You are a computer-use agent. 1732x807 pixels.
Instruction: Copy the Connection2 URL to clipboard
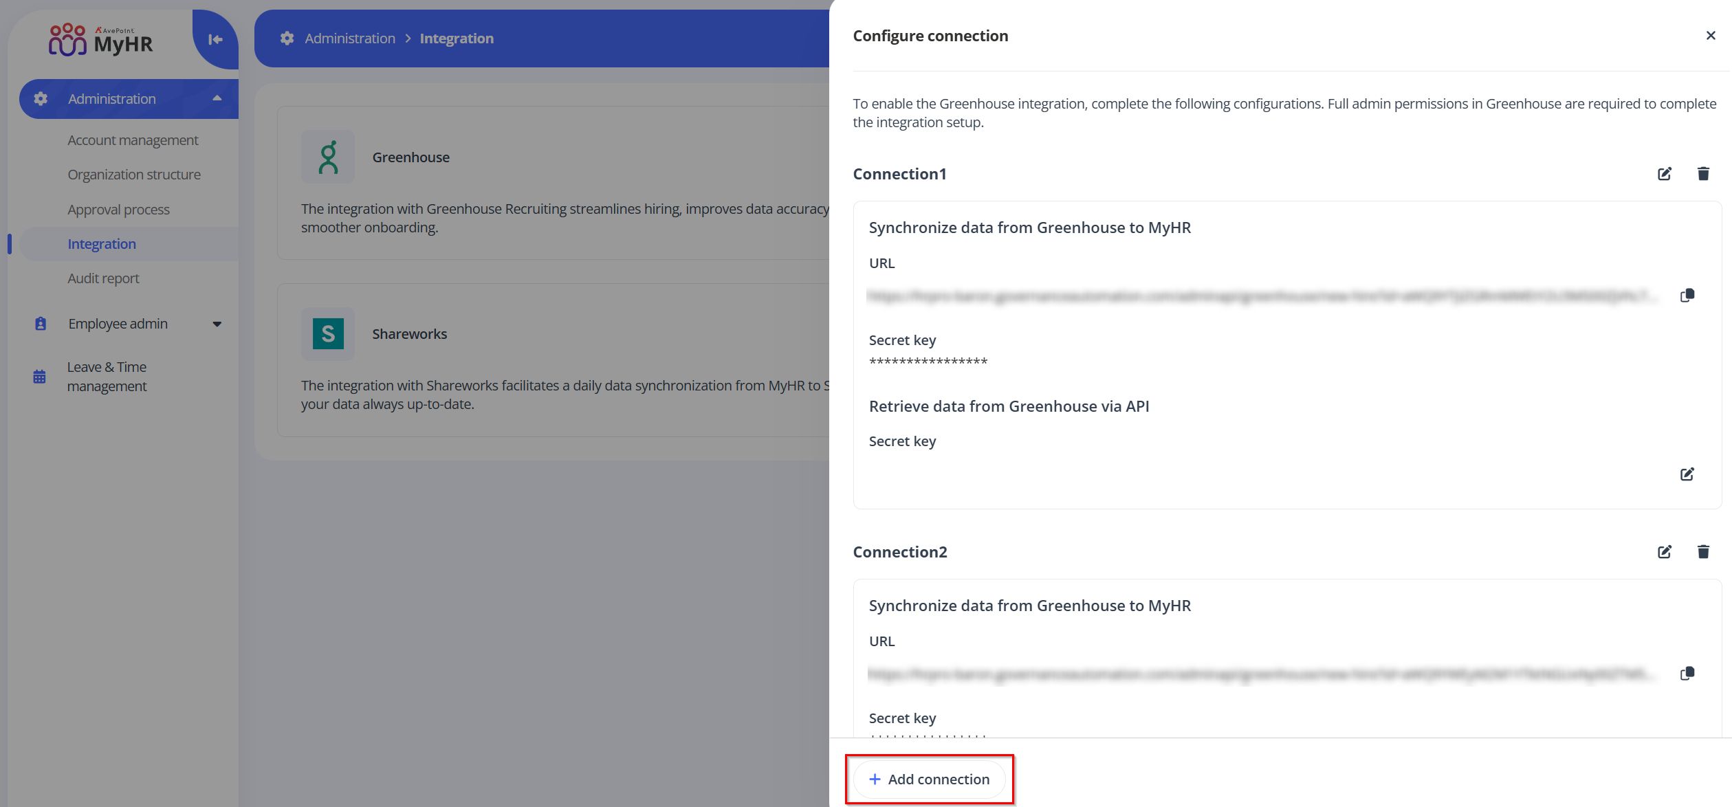coord(1687,674)
